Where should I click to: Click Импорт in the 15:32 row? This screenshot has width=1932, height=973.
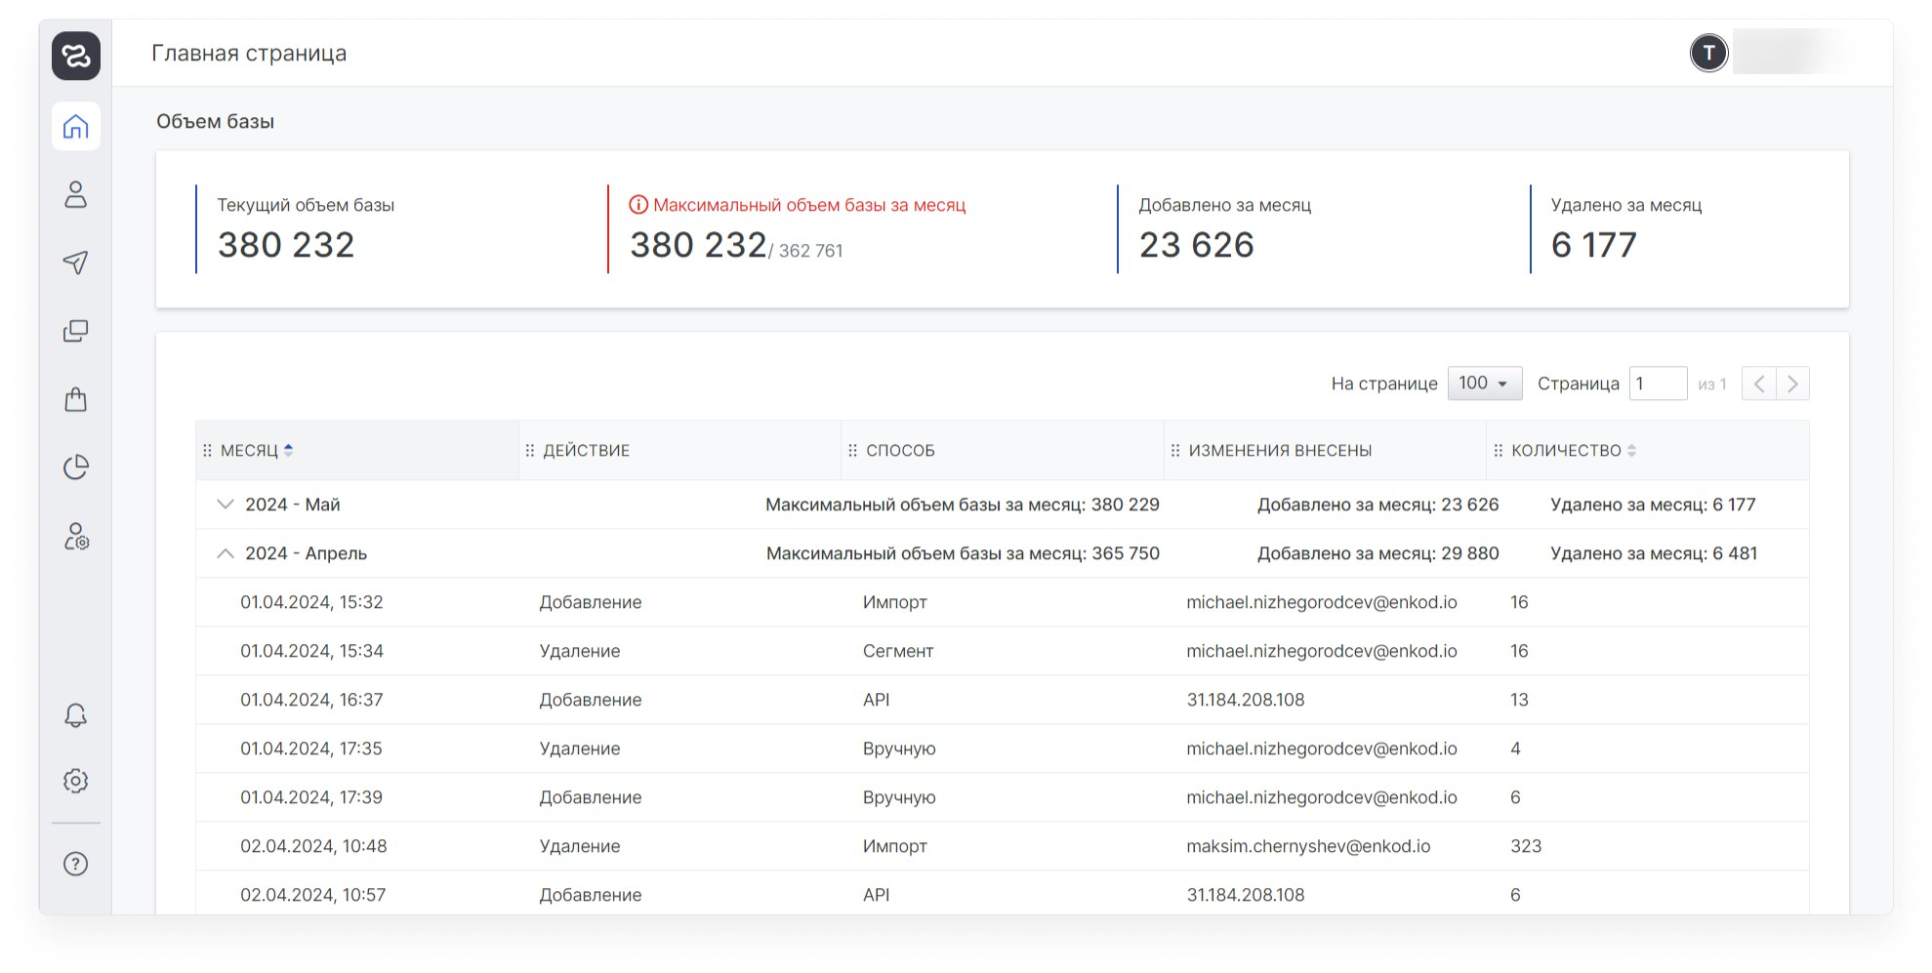[895, 602]
